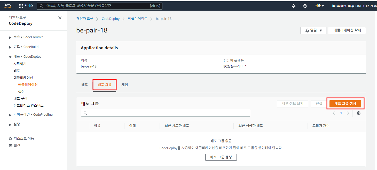Close the CodeDeploy sidebar with X icon
This screenshot has height=170, width=377.
[60, 18]
